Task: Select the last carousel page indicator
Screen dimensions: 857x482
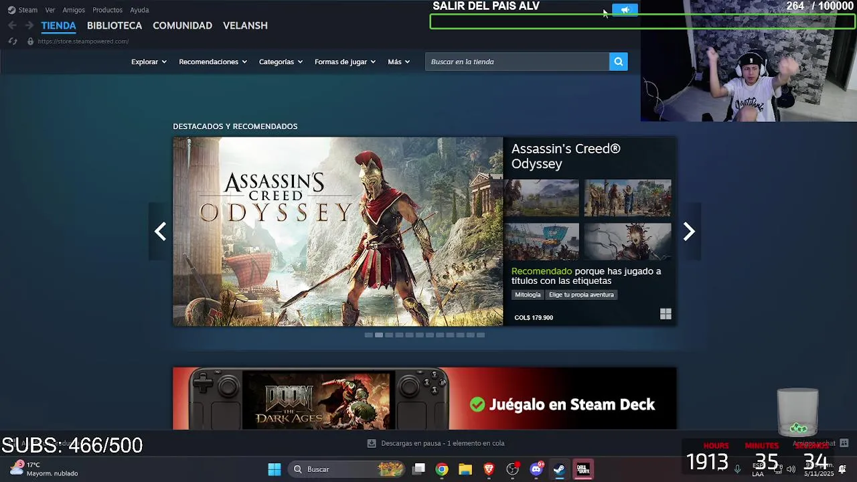Action: [481, 335]
